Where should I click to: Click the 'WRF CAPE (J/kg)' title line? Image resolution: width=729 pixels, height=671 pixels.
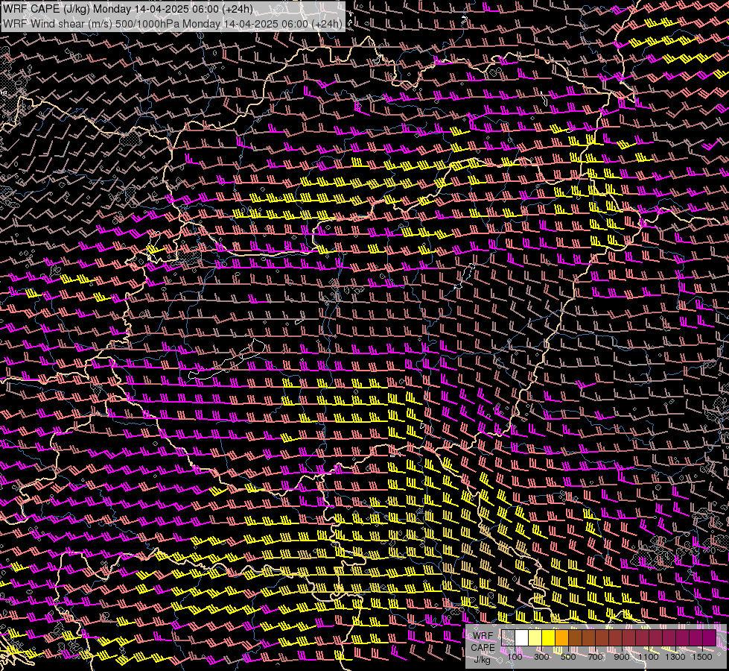tap(127, 9)
